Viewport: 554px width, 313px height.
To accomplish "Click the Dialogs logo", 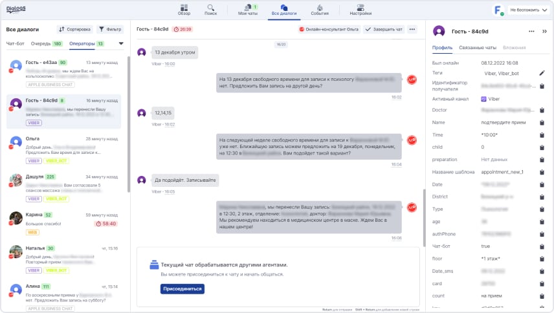I will coord(16,9).
